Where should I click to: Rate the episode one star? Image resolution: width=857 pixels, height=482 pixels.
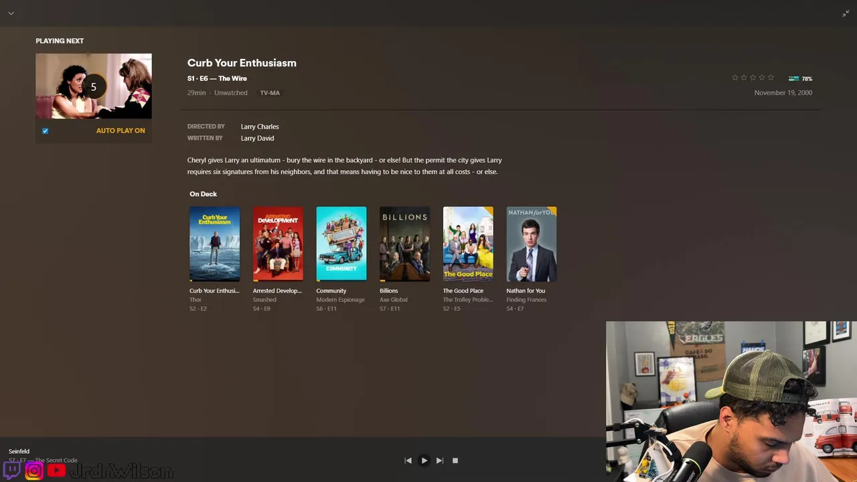tap(735, 78)
